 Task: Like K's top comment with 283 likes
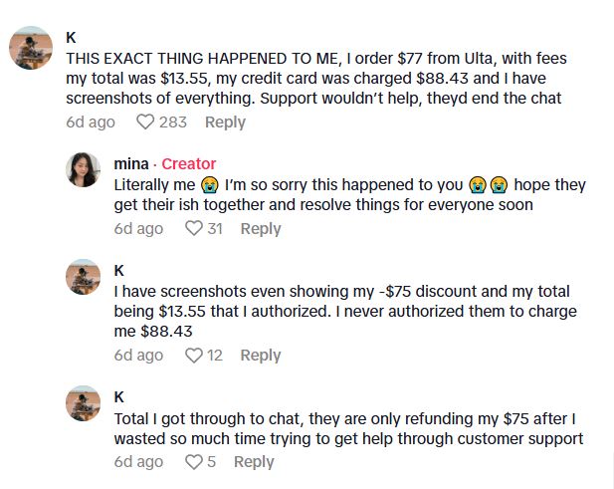(x=145, y=122)
